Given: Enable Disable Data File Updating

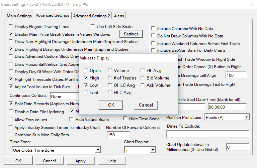Looking at the screenshot, I should [x=11, y=112].
